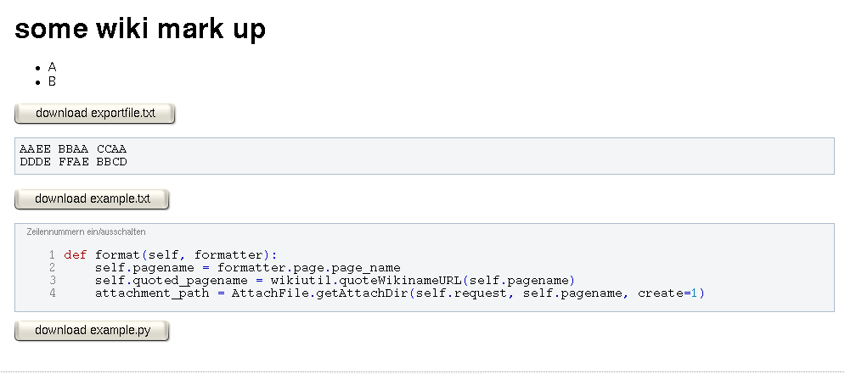The height and width of the screenshot is (374, 845).
Task: Click the 'some wiki mark up' heading
Action: (140, 30)
